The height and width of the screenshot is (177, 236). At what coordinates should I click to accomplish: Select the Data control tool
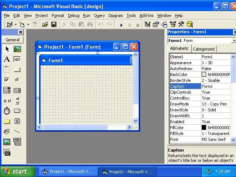17,142
